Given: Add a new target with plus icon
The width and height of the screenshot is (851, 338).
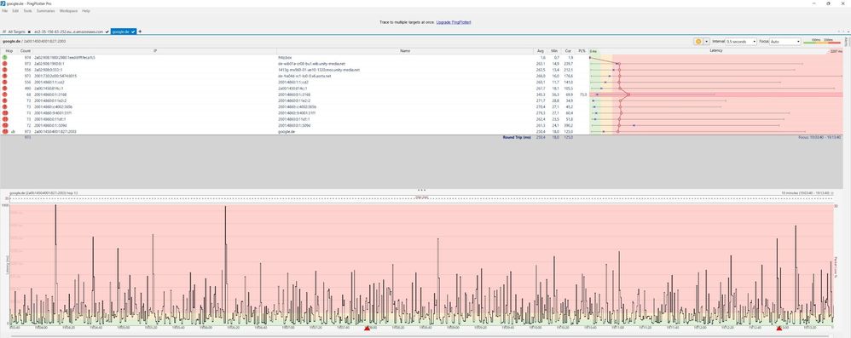Looking at the screenshot, I should (140, 32).
